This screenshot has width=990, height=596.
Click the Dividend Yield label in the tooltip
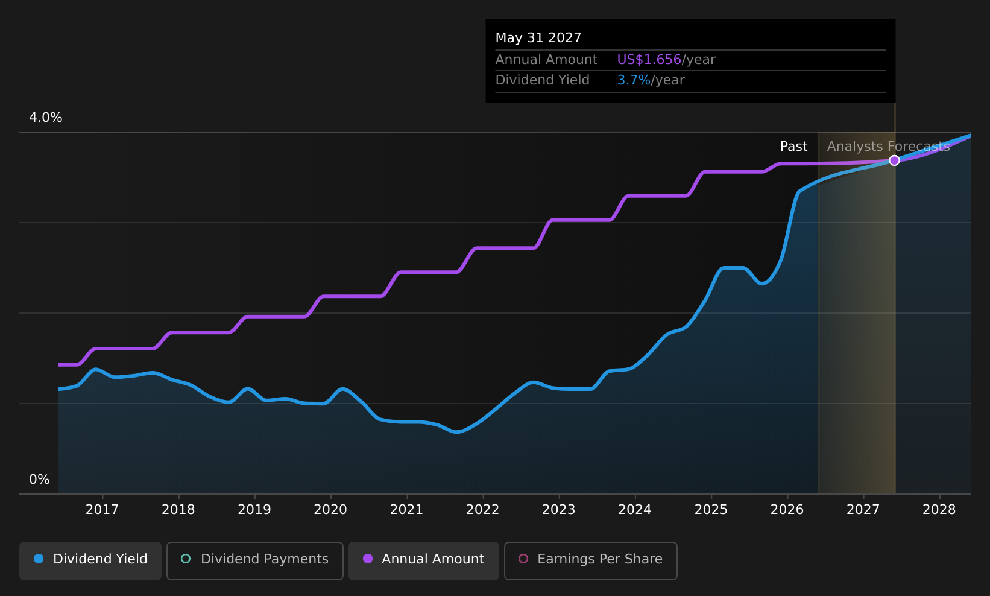coord(542,80)
